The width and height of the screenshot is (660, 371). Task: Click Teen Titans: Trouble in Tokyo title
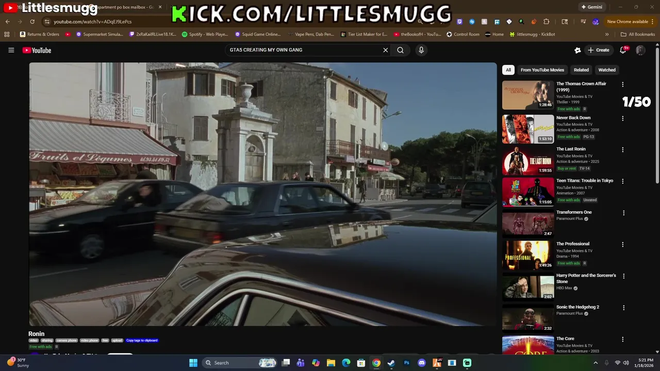click(x=585, y=181)
